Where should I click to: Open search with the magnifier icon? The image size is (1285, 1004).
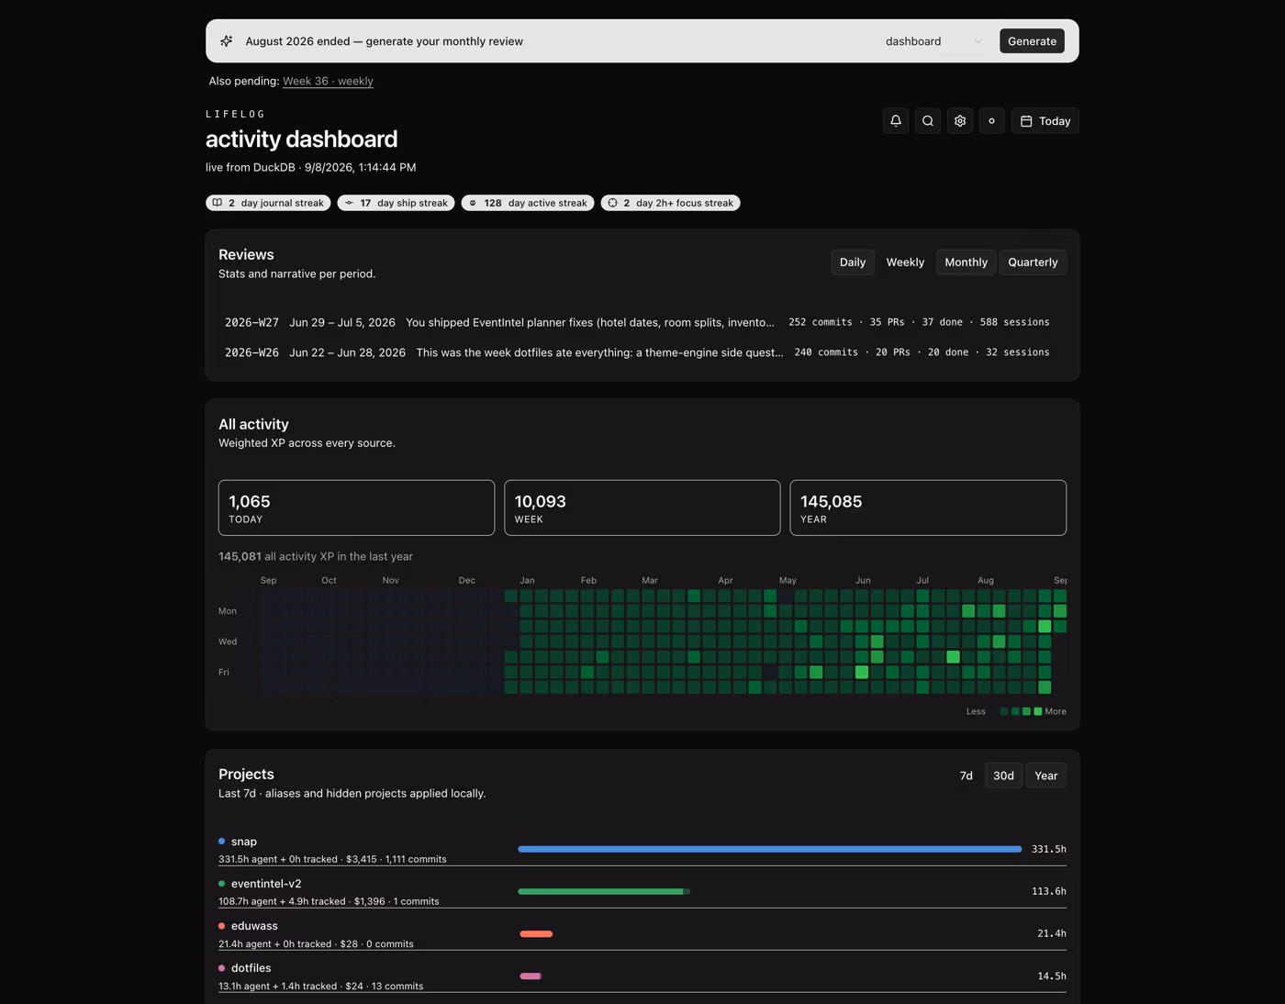pos(928,121)
